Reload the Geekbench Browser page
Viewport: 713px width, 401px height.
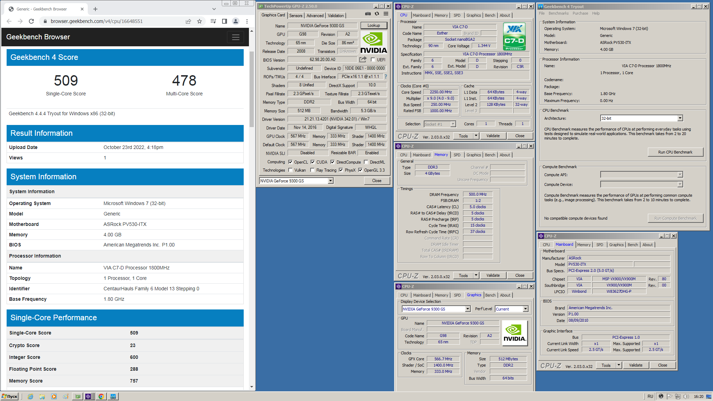[x=31, y=21]
